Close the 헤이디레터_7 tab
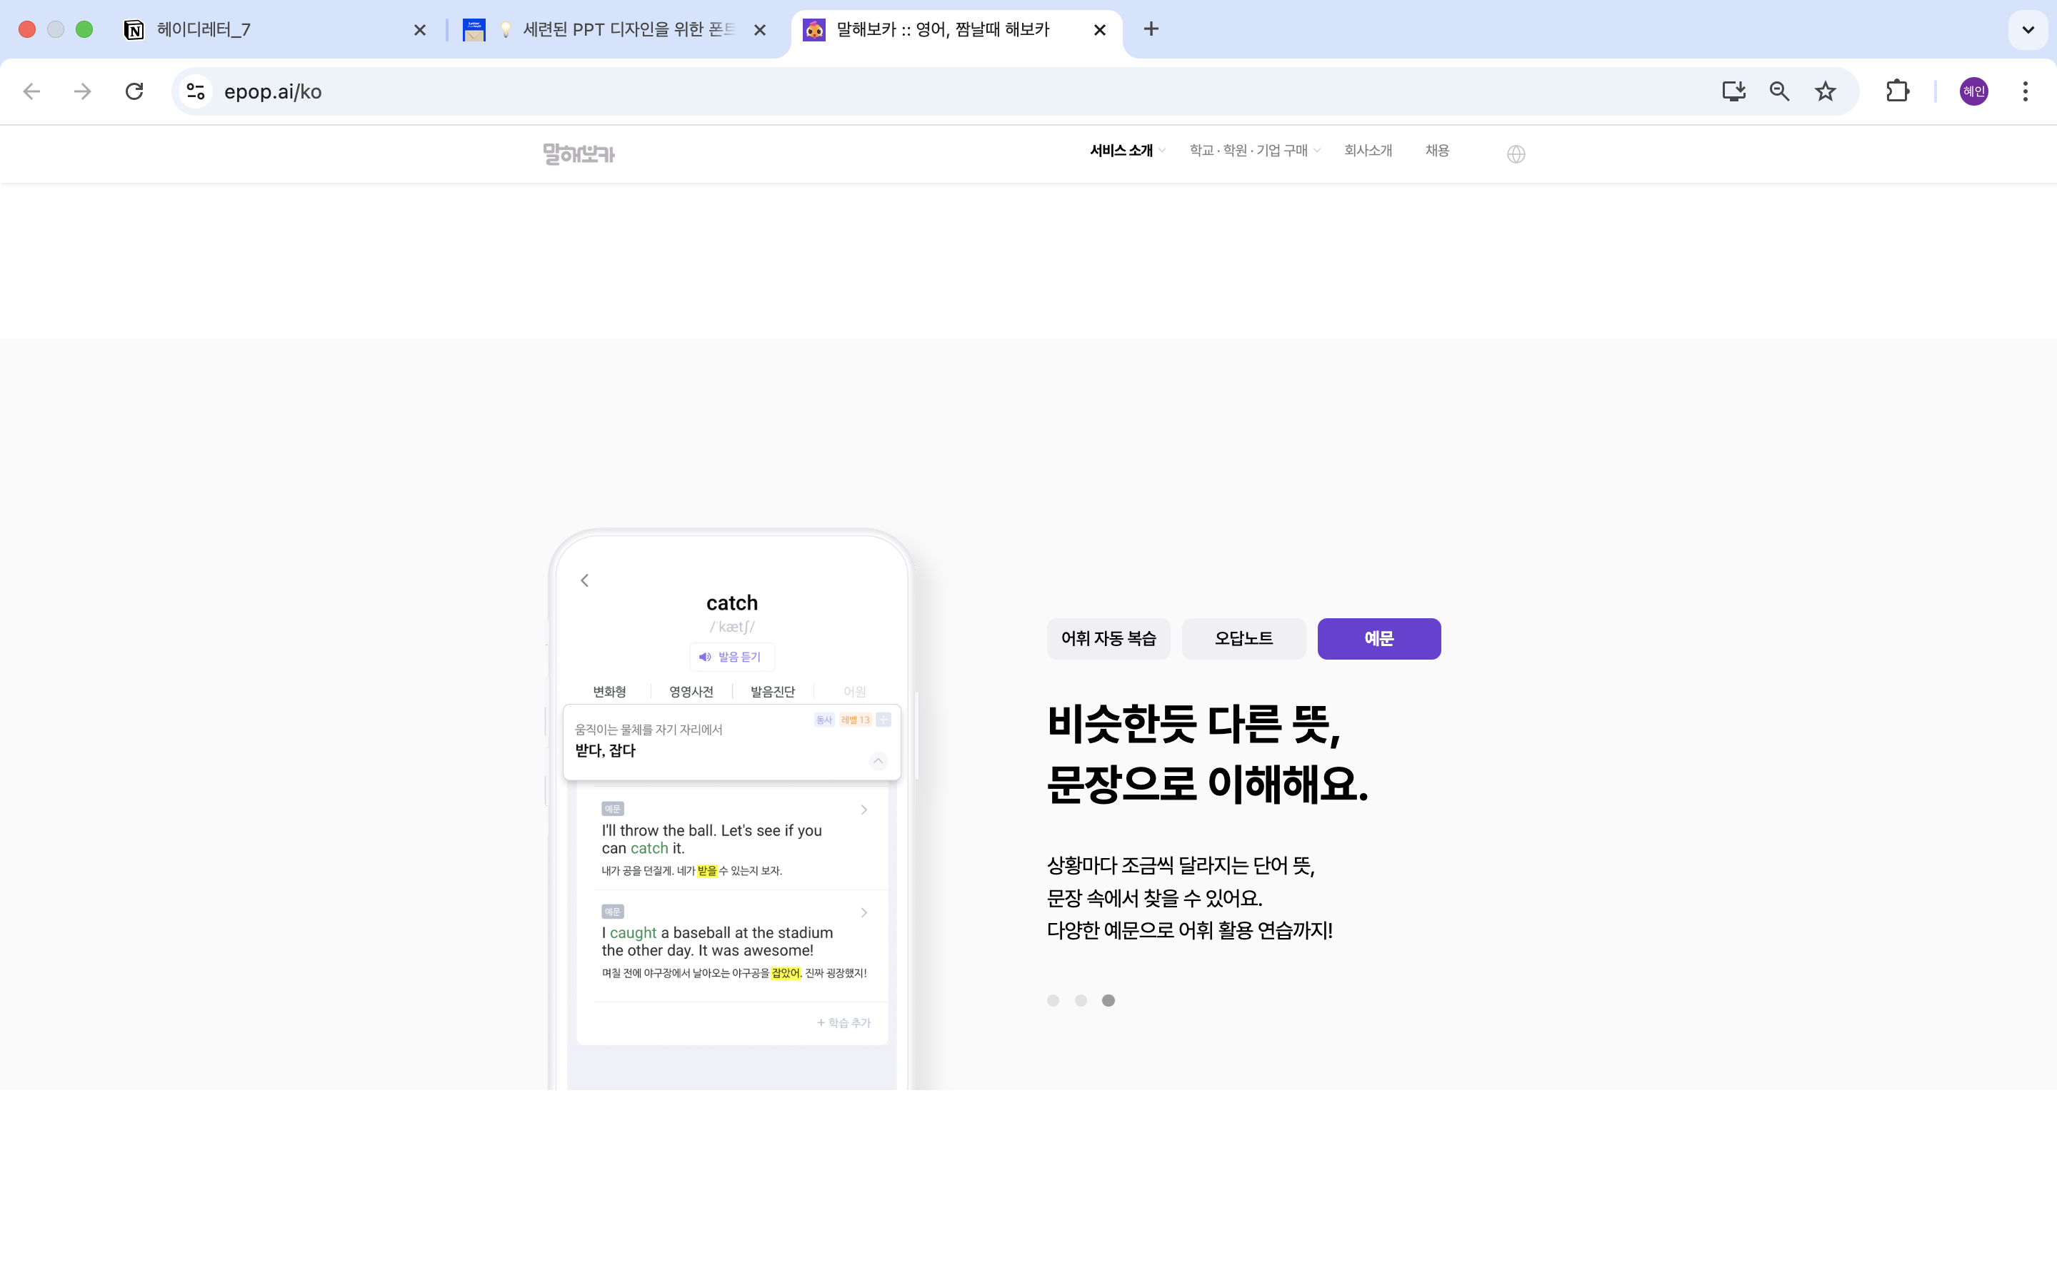Screen dimensions: 2057x1285 (420, 30)
